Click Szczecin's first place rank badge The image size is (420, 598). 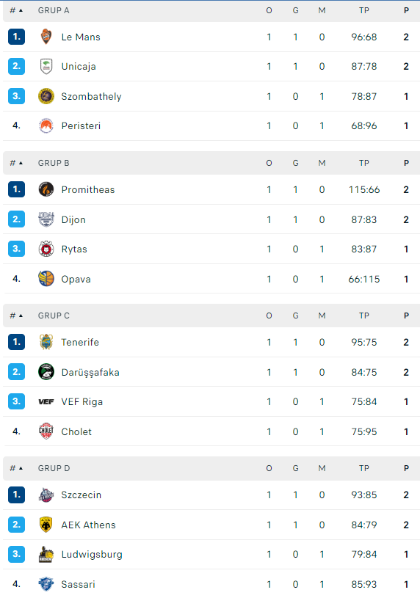click(16, 495)
